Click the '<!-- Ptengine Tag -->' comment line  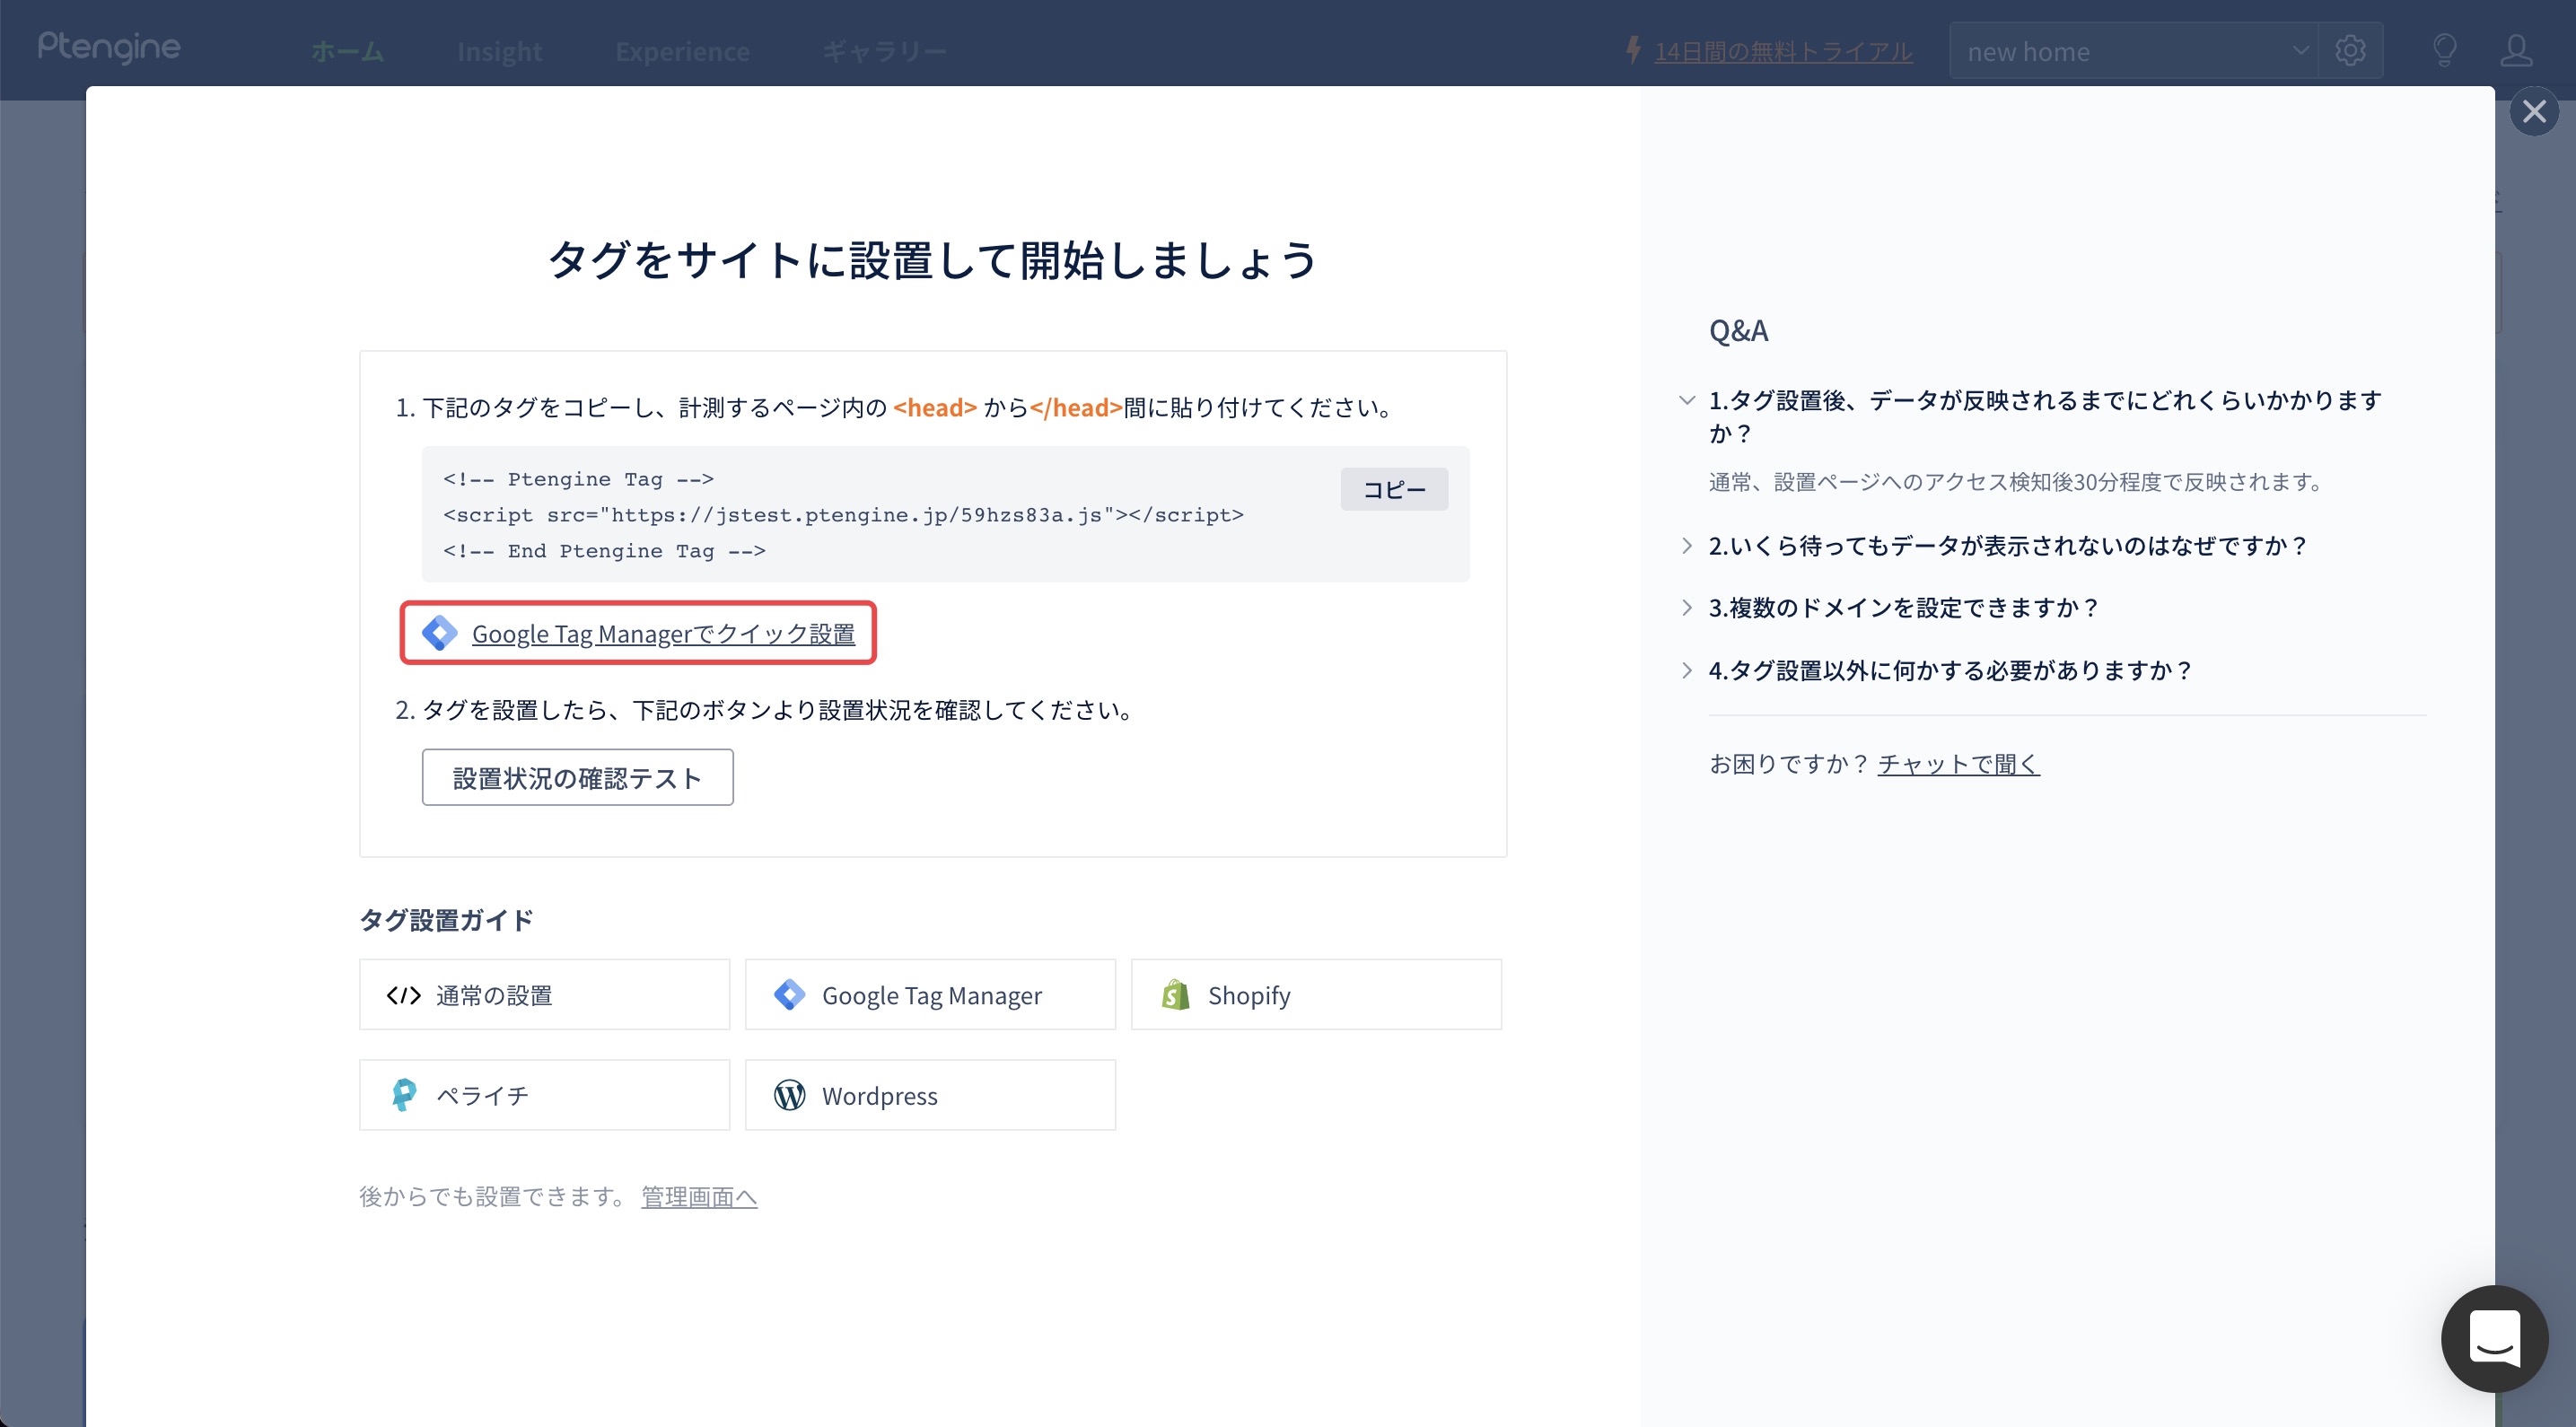pyautogui.click(x=578, y=479)
